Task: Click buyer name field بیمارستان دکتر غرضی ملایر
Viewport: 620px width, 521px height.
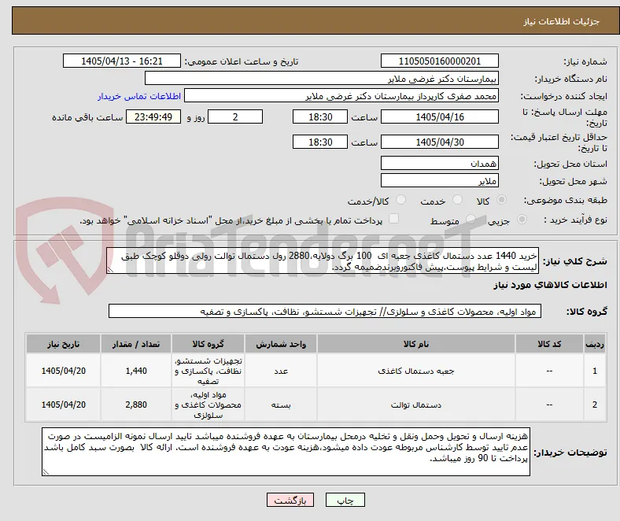Action: coord(322,79)
